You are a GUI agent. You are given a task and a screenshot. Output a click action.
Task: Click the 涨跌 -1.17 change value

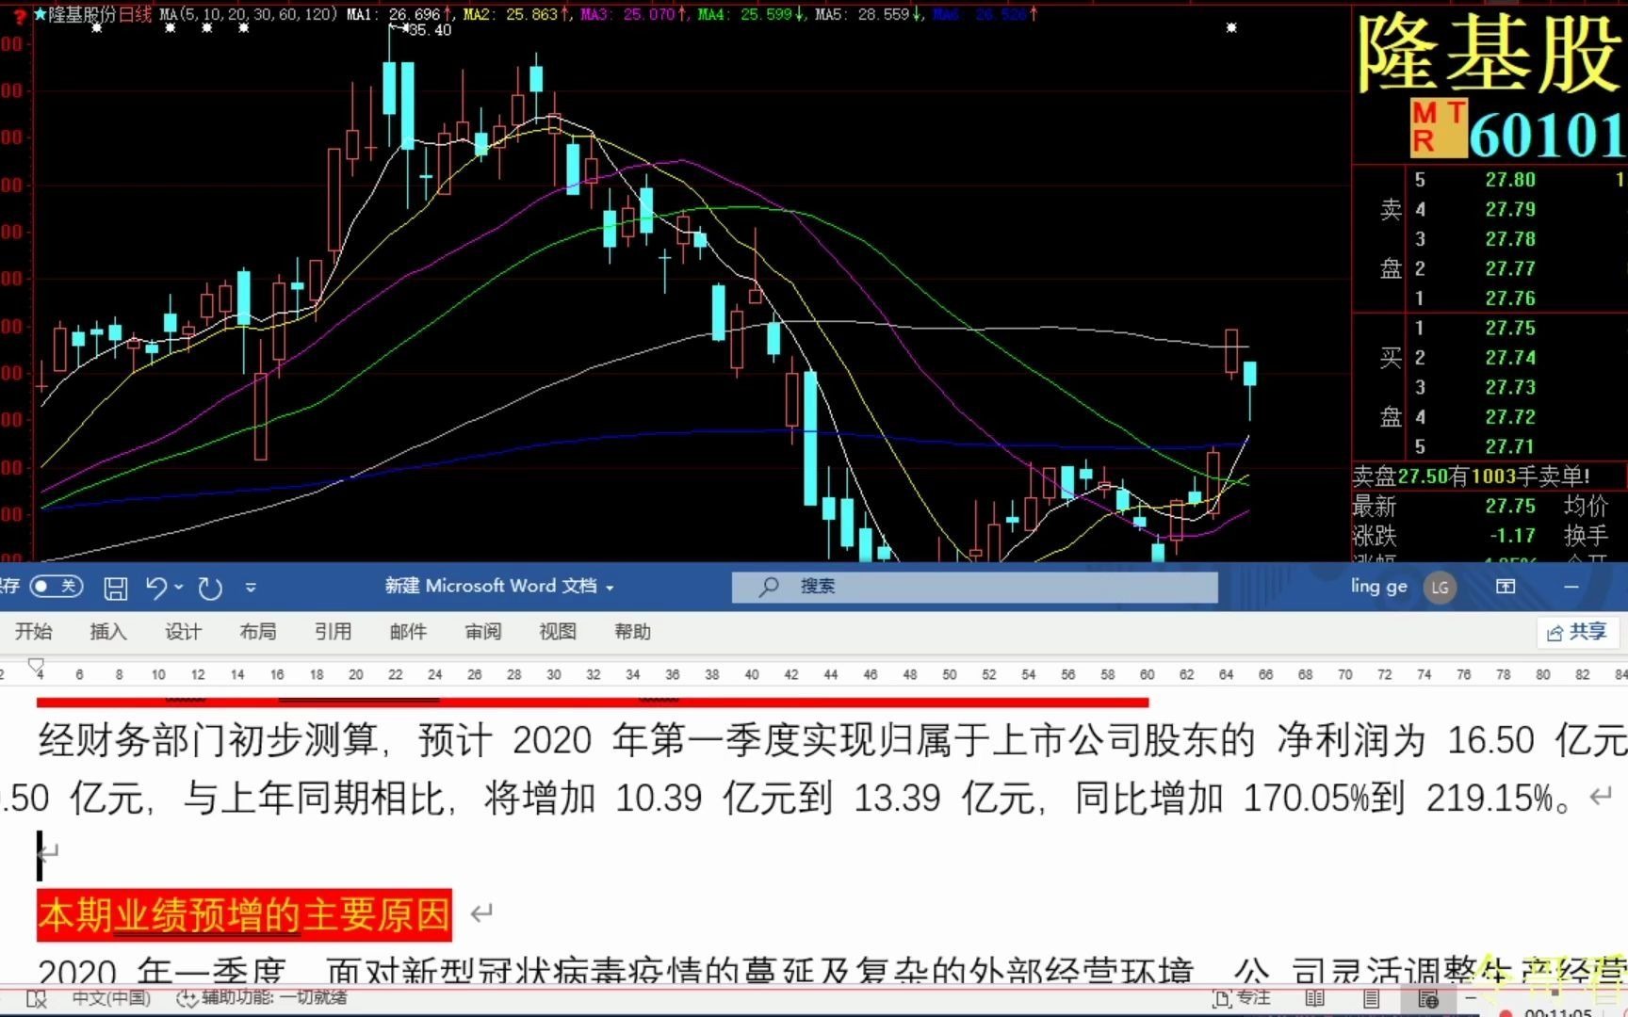tap(1512, 536)
